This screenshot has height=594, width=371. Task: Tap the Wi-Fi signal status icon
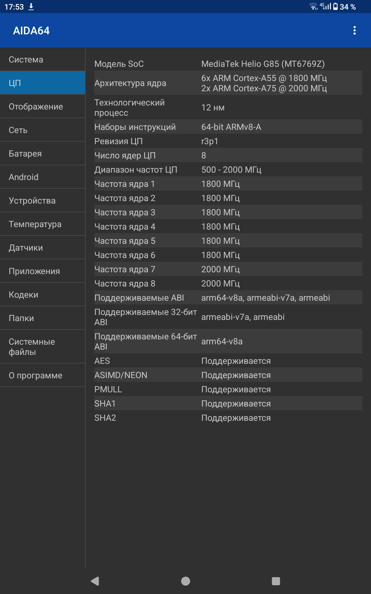click(x=313, y=6)
